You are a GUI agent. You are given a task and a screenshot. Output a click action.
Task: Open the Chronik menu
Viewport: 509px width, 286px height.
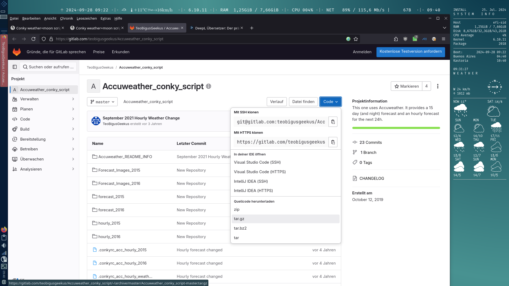point(66,18)
